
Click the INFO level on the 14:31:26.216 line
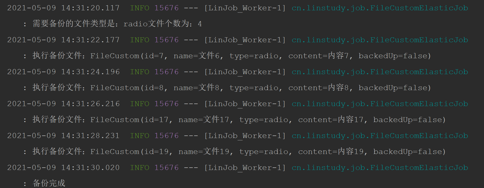[x=140, y=104]
